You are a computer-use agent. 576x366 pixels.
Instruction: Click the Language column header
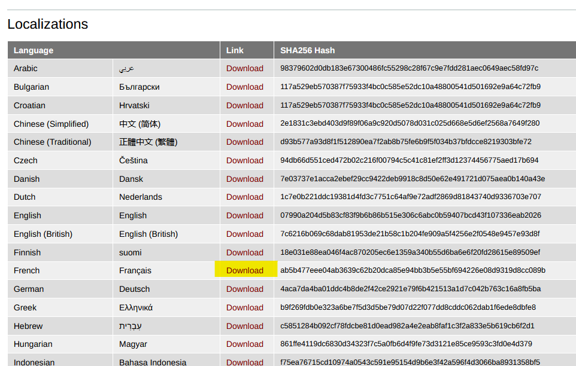pyautogui.click(x=34, y=50)
